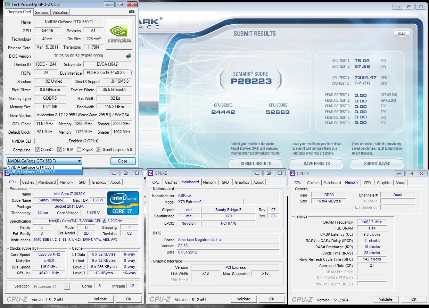Viewport: 429px width, 308px height.
Task: Click the Driver Version field in GPU-Z
Action: pos(83,115)
